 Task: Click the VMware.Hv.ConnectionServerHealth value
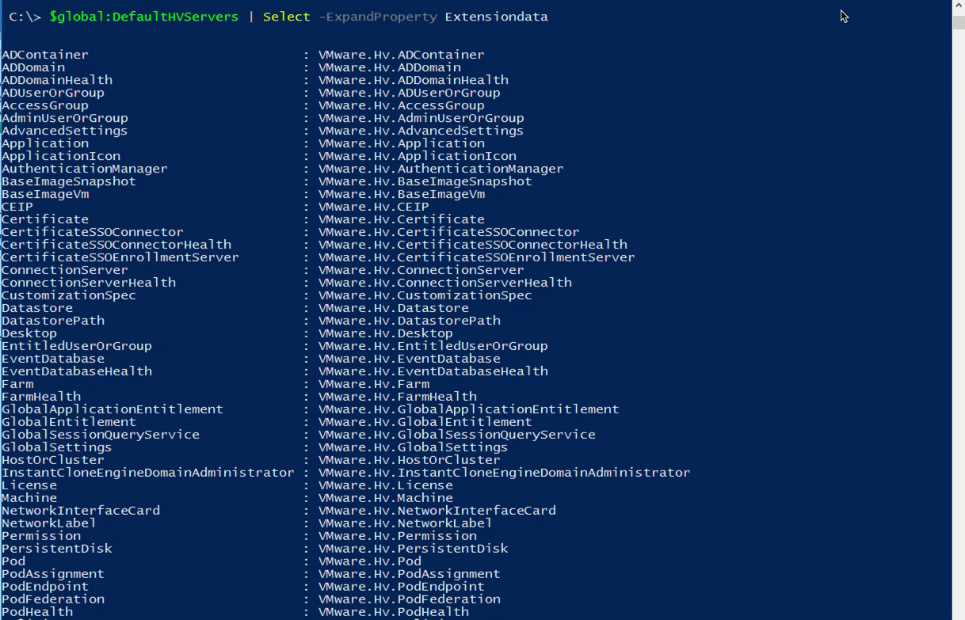pos(444,283)
